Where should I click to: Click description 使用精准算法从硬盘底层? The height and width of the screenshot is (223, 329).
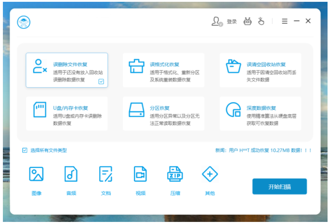pos(271,116)
